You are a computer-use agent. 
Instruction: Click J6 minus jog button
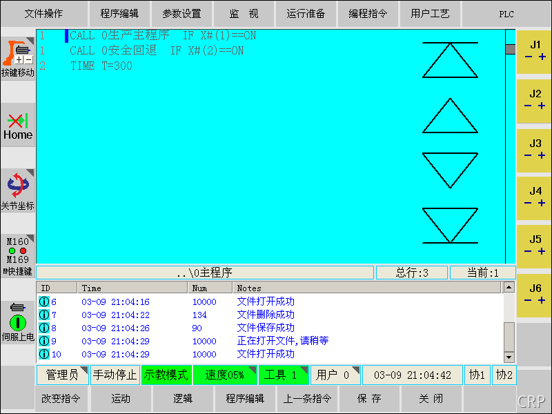click(x=528, y=300)
